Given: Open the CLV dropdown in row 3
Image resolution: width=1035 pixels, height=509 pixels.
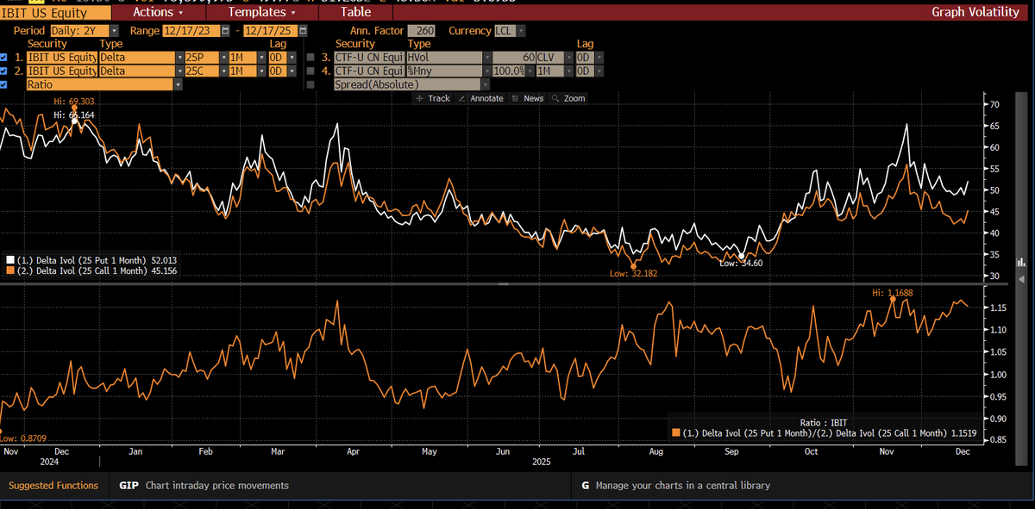Looking at the screenshot, I should (569, 58).
